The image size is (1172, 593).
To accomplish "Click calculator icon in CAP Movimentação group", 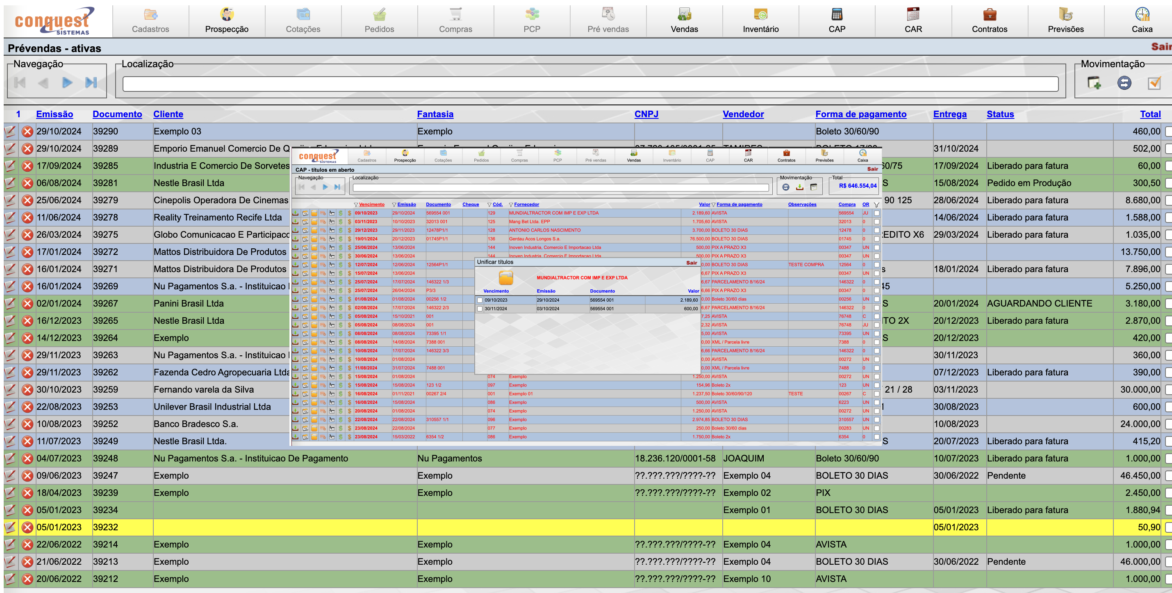I will coord(813,187).
